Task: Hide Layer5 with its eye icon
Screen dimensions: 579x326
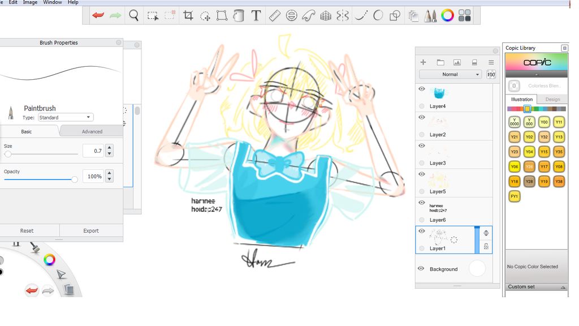Action: 422,174
